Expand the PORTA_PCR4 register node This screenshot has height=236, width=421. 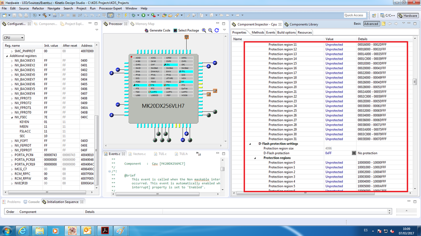[12, 155]
